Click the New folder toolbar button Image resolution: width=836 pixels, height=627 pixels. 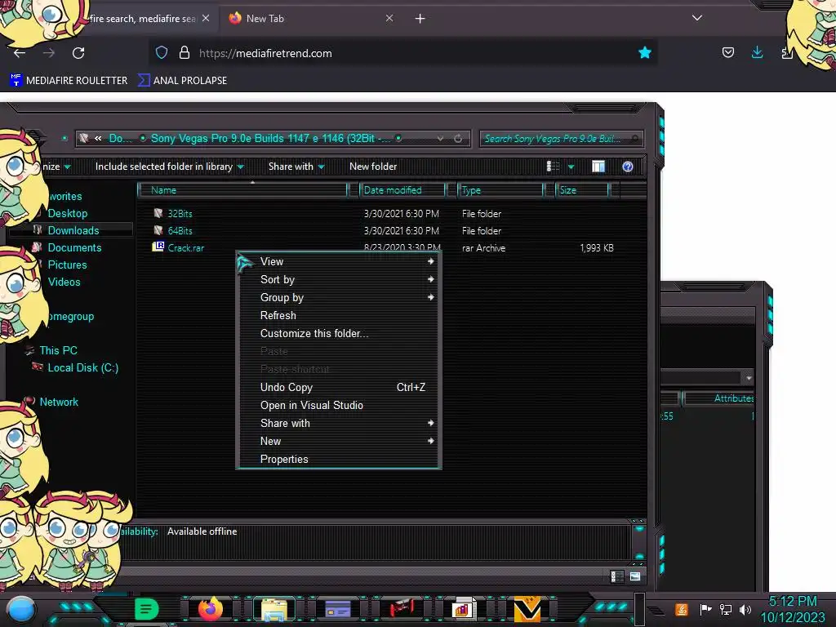point(373,167)
